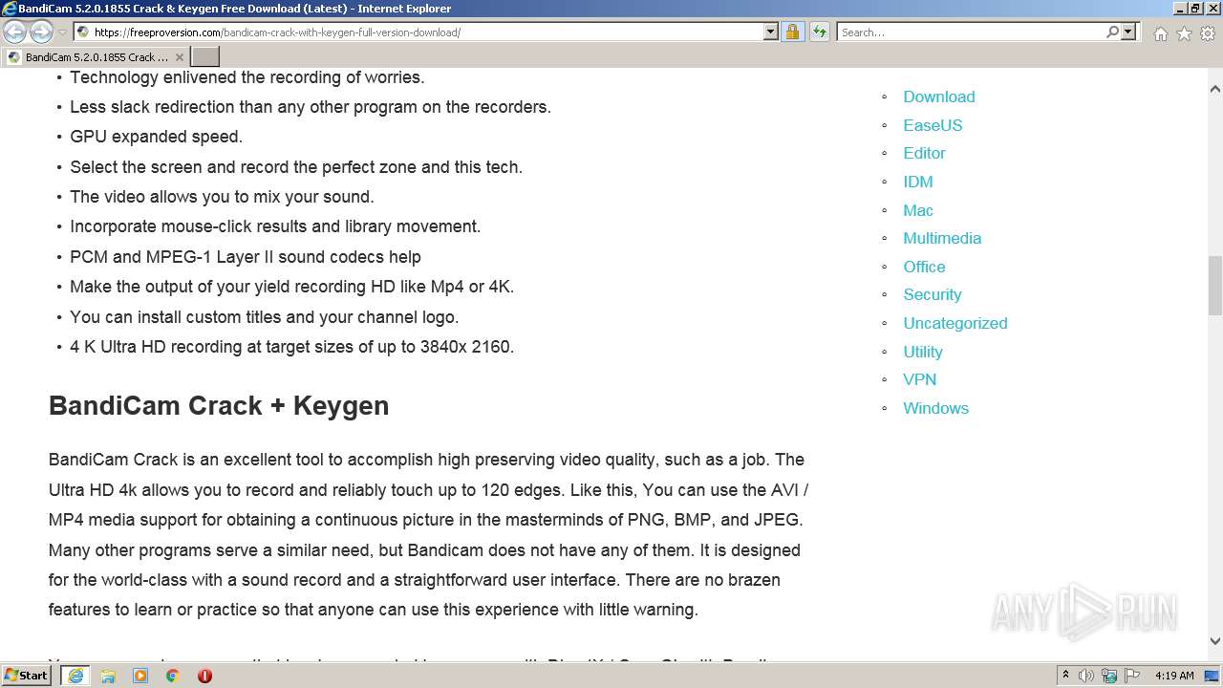Click into the Search box

coord(971,32)
